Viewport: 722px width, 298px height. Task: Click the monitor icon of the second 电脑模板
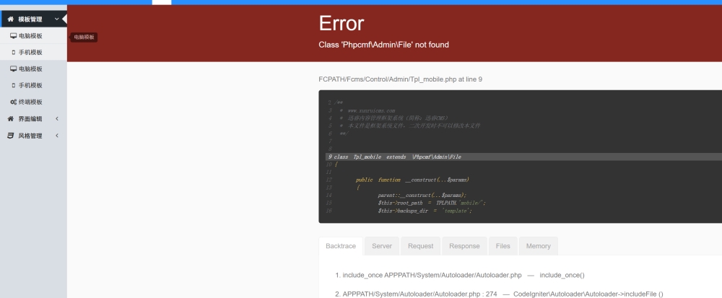coord(13,69)
